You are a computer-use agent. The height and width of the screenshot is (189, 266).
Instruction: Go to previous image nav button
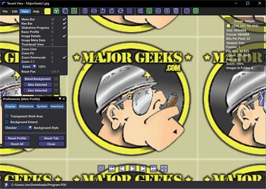pos(122,169)
